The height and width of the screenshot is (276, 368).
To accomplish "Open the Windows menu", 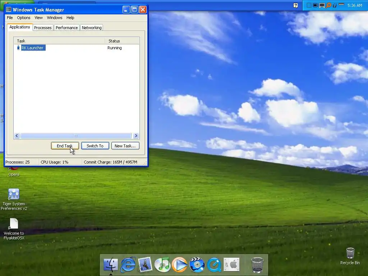I will (x=55, y=18).
